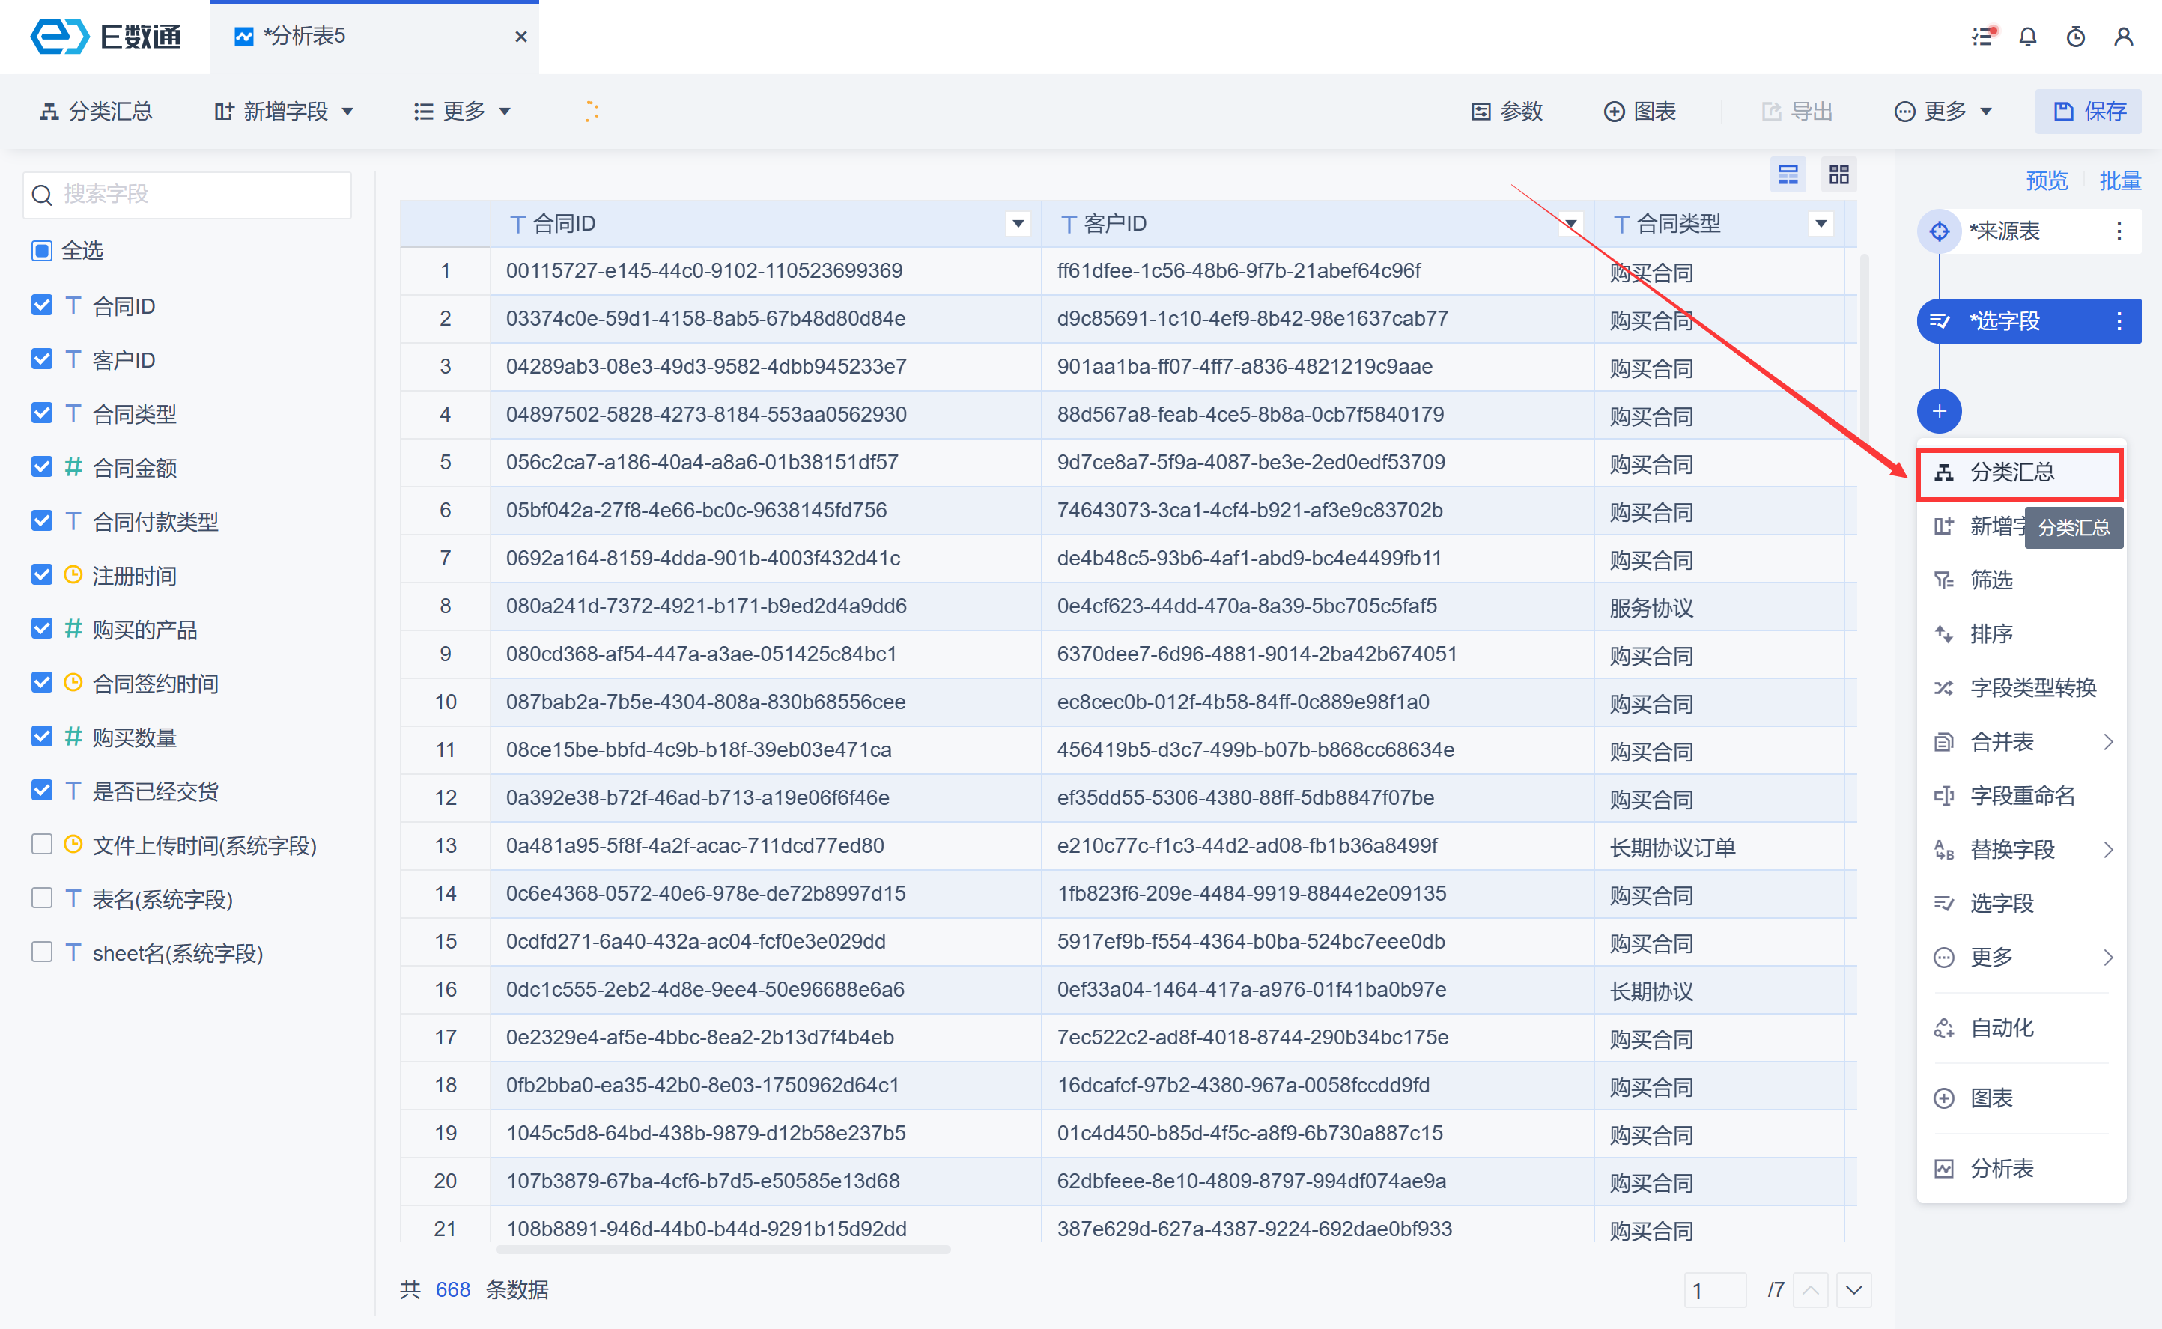Click the timer clock icon in header
Viewport: 2162px width, 1329px height.
coord(2076,37)
